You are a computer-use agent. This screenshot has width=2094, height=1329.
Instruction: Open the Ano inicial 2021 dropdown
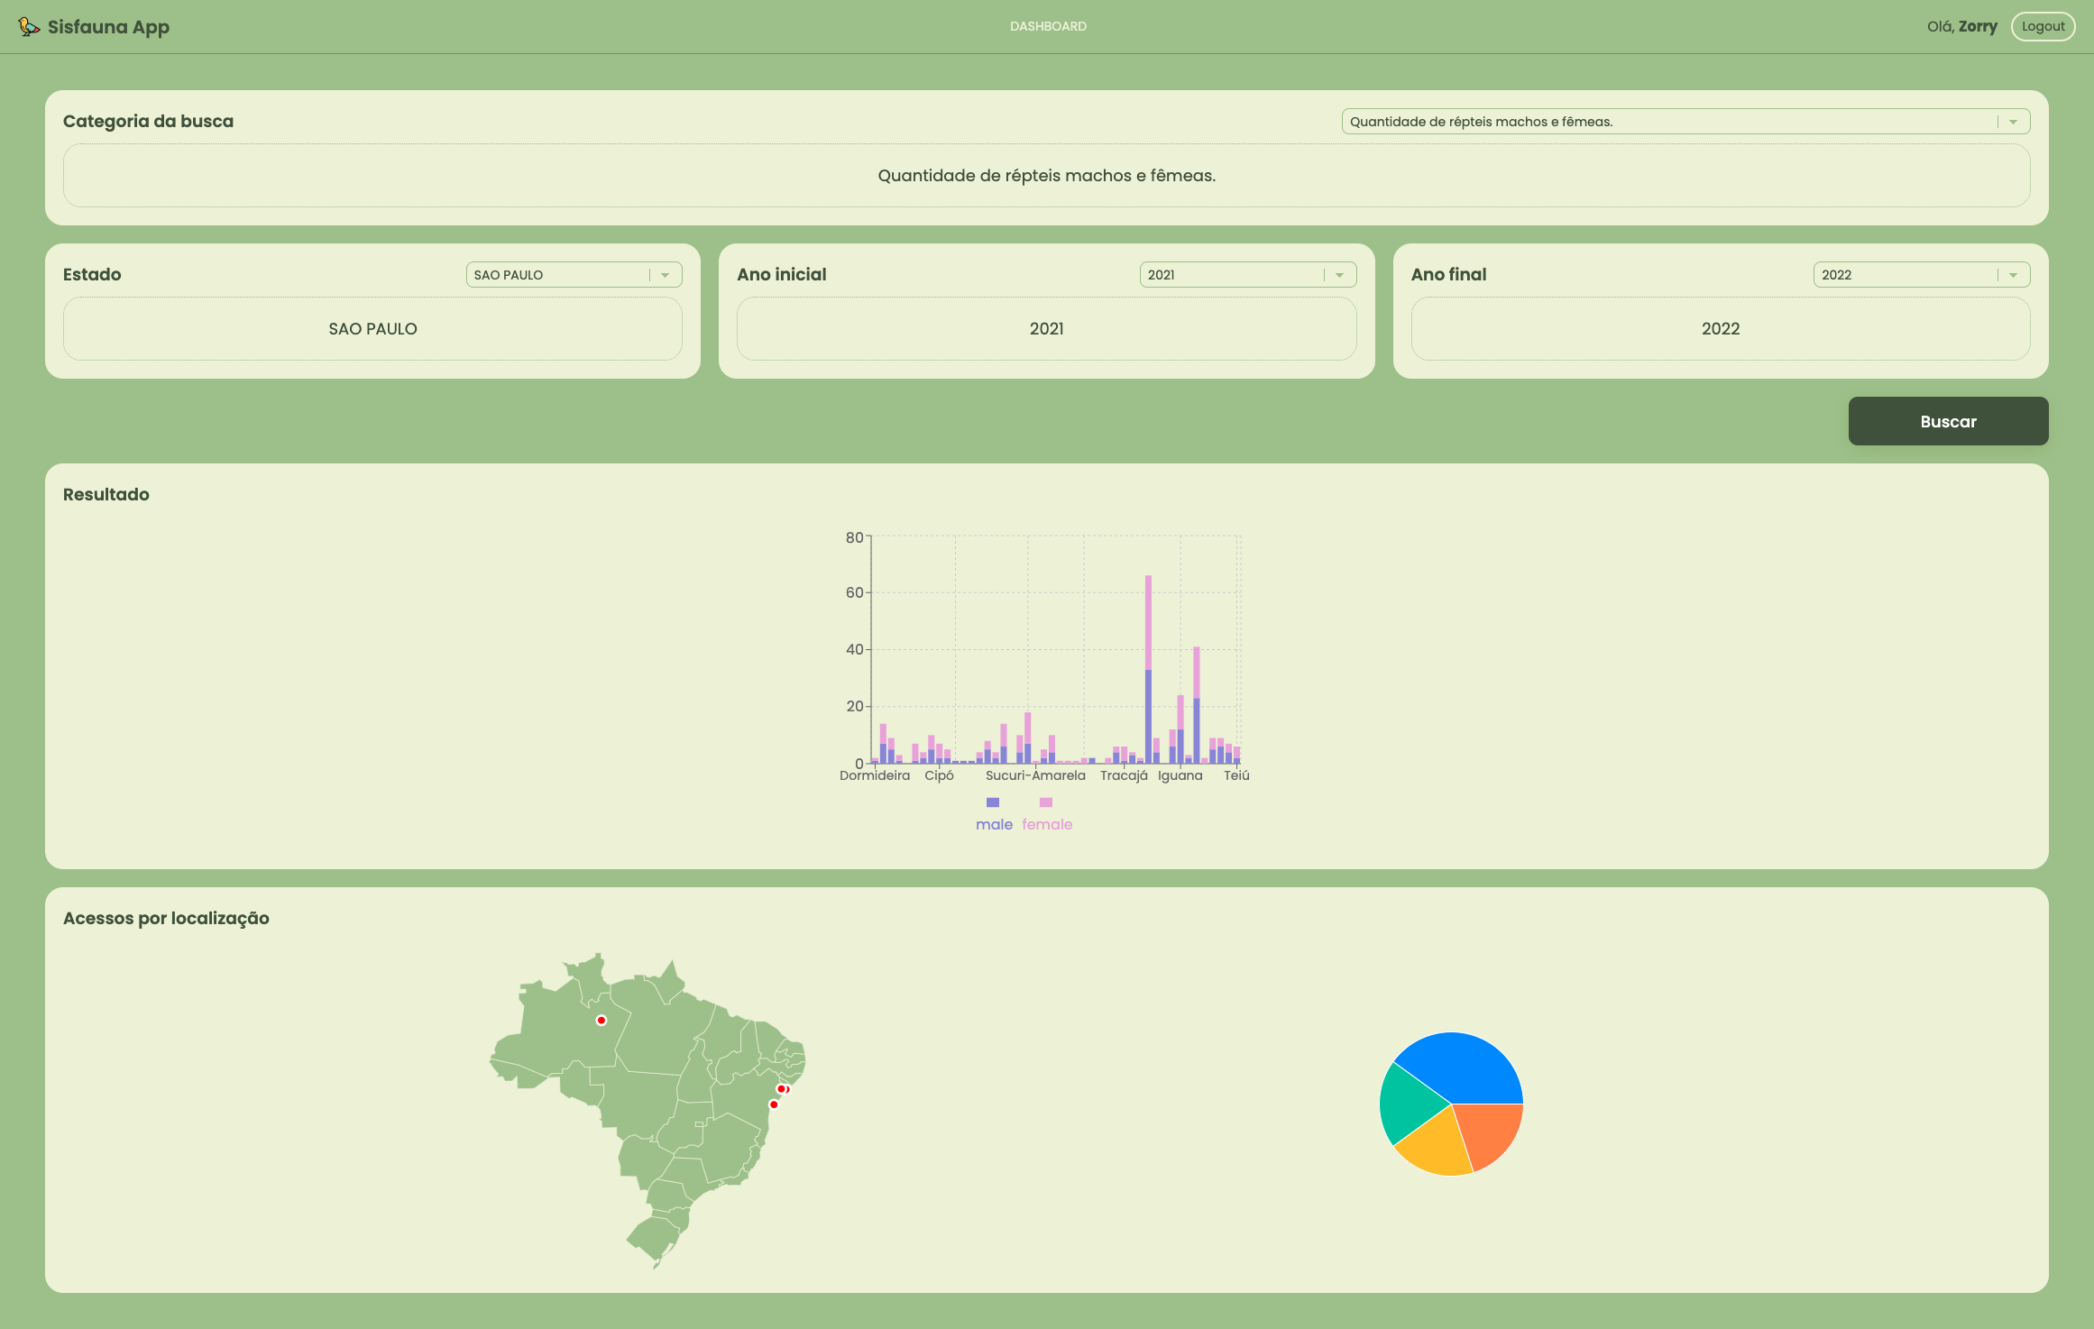point(1339,275)
